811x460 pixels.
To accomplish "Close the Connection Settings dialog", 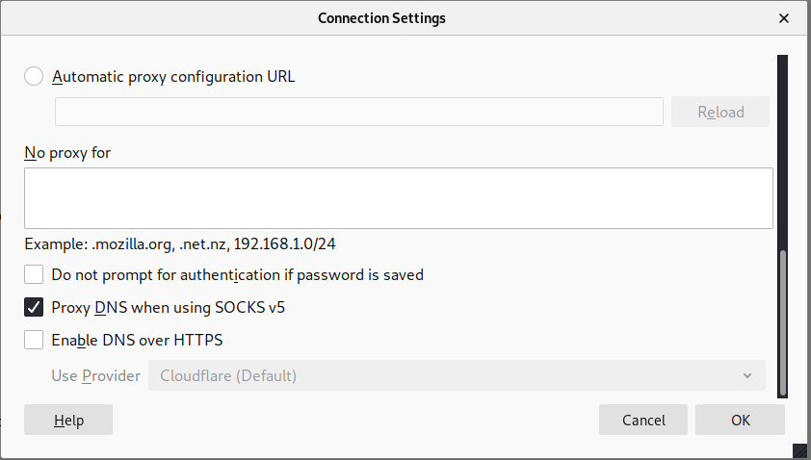I will click(x=784, y=17).
